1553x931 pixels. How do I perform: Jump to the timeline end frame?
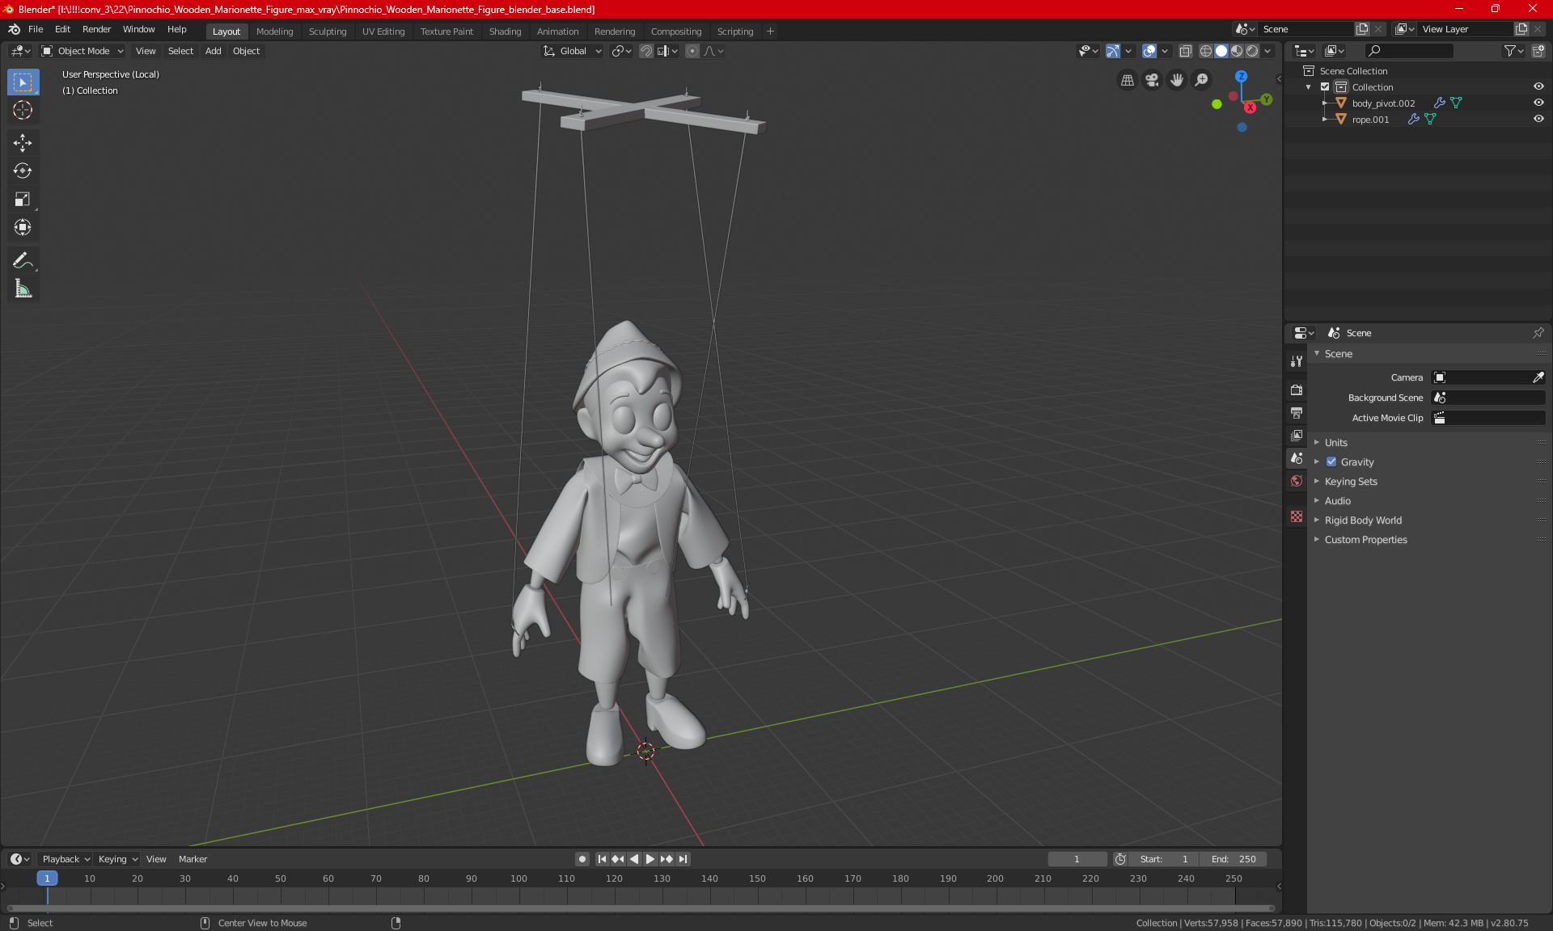[x=683, y=859]
